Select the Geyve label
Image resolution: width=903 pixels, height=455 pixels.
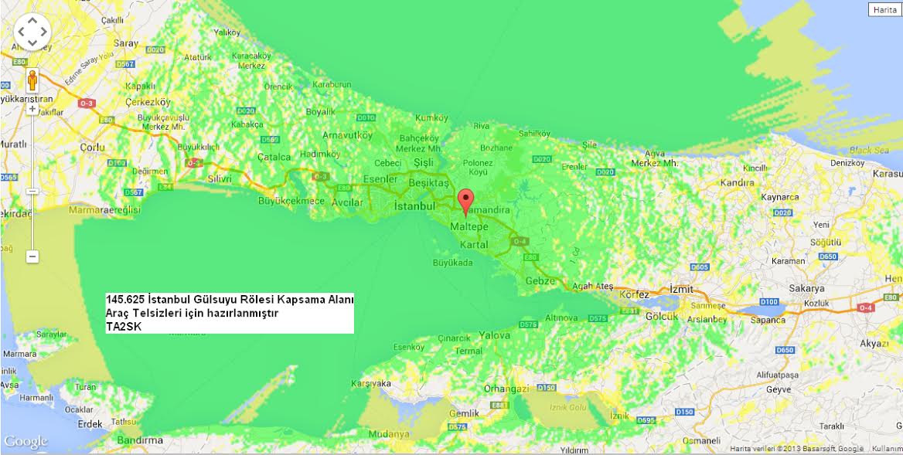[x=779, y=389]
